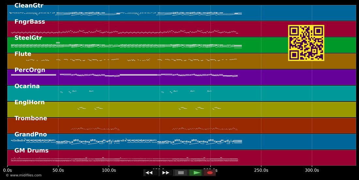Screen dimensions: 359x180
Task: Open the www.midifiles.com copyright link
Action: [x=24, y=175]
